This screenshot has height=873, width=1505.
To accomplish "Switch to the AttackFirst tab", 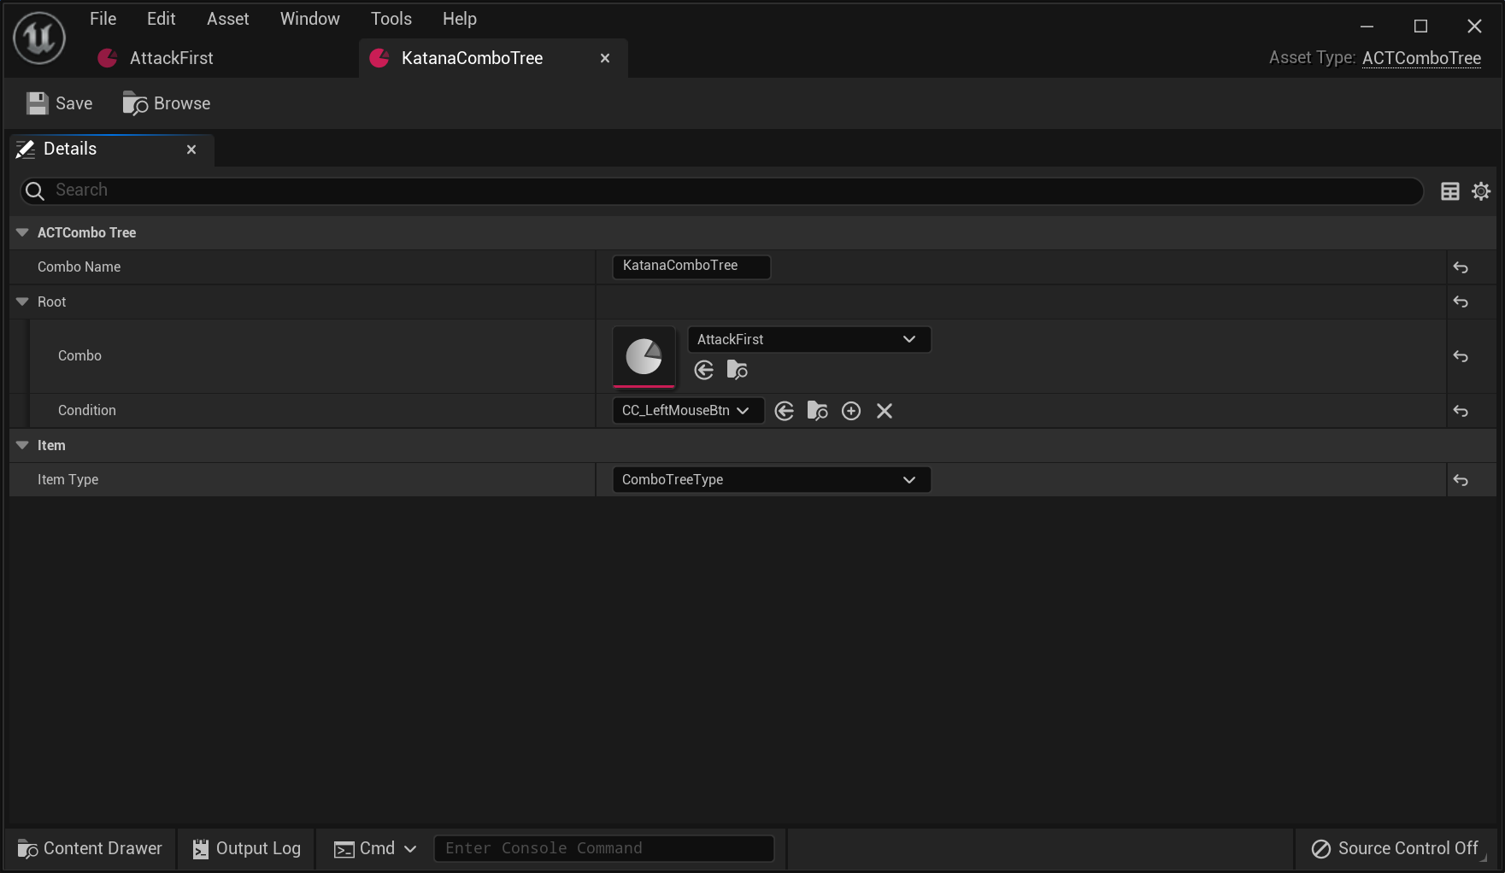I will [171, 58].
